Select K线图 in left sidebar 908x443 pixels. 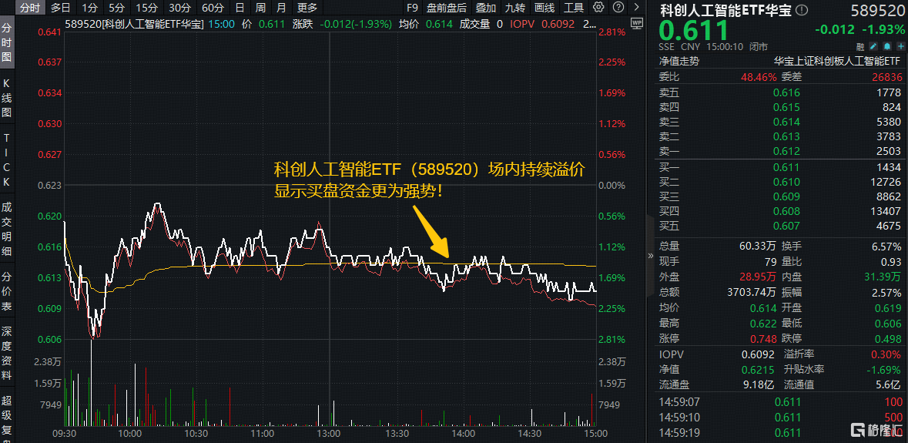7,99
